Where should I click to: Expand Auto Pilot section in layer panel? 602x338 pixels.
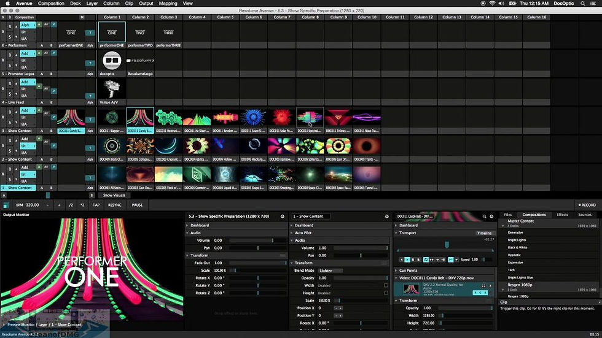pos(292,233)
